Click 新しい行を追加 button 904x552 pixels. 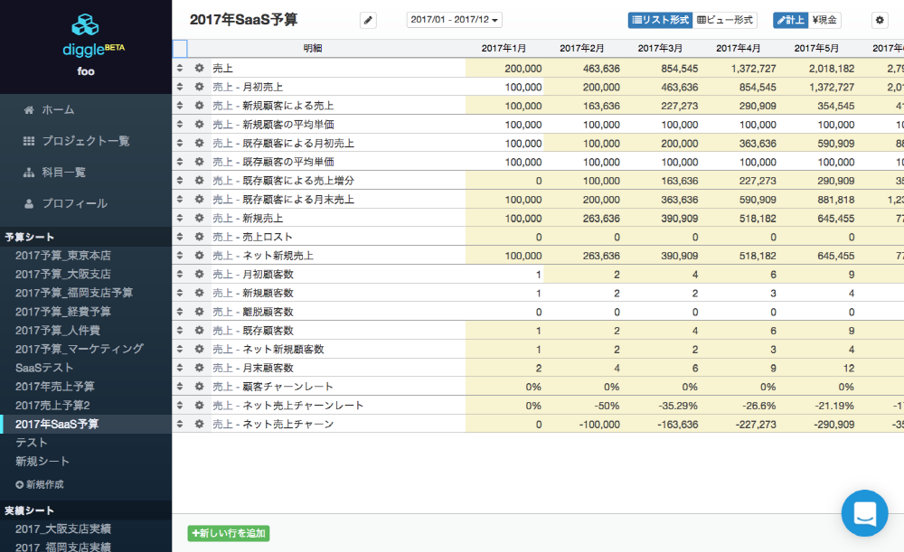pyautogui.click(x=229, y=533)
